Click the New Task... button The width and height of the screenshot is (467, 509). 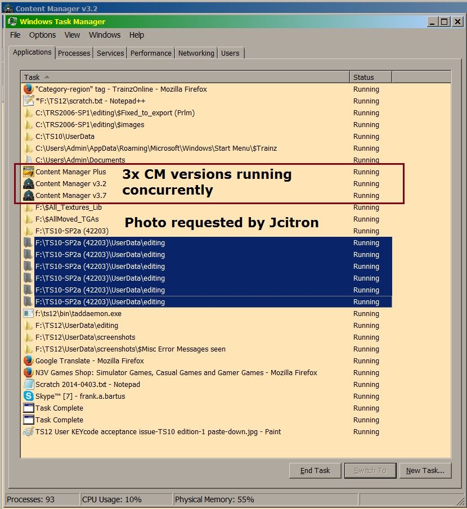pyautogui.click(x=425, y=470)
